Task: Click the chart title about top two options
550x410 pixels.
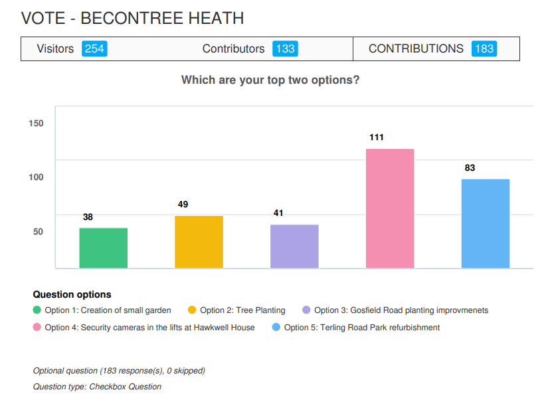Action: 270,80
